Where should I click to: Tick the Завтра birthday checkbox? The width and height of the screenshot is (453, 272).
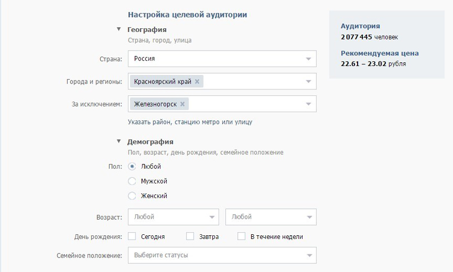pyautogui.click(x=190, y=236)
